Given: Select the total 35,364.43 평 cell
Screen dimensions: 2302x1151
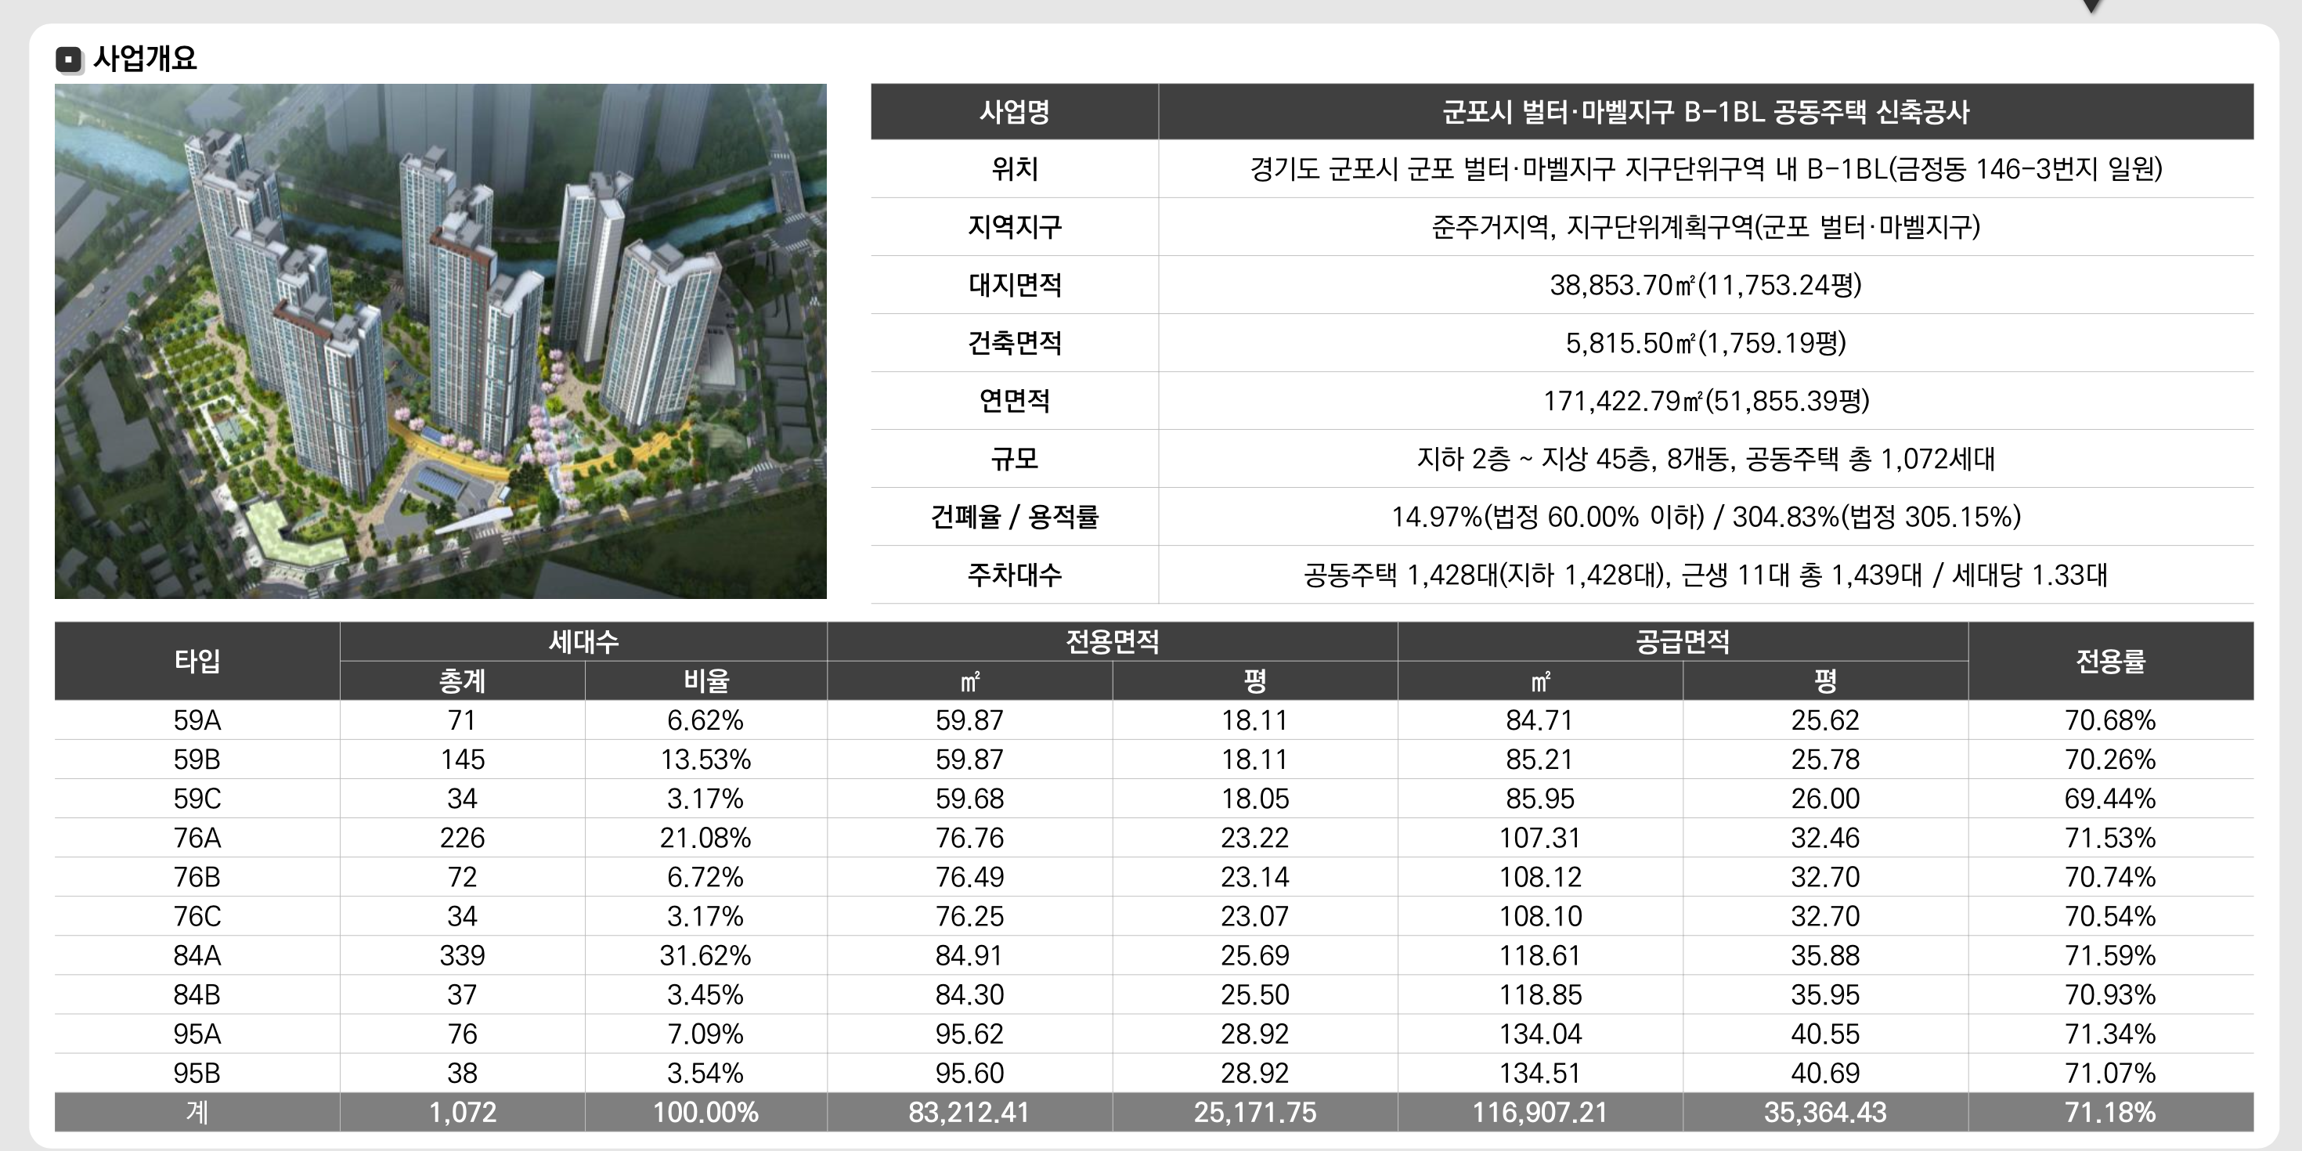Looking at the screenshot, I should click(x=1825, y=1113).
